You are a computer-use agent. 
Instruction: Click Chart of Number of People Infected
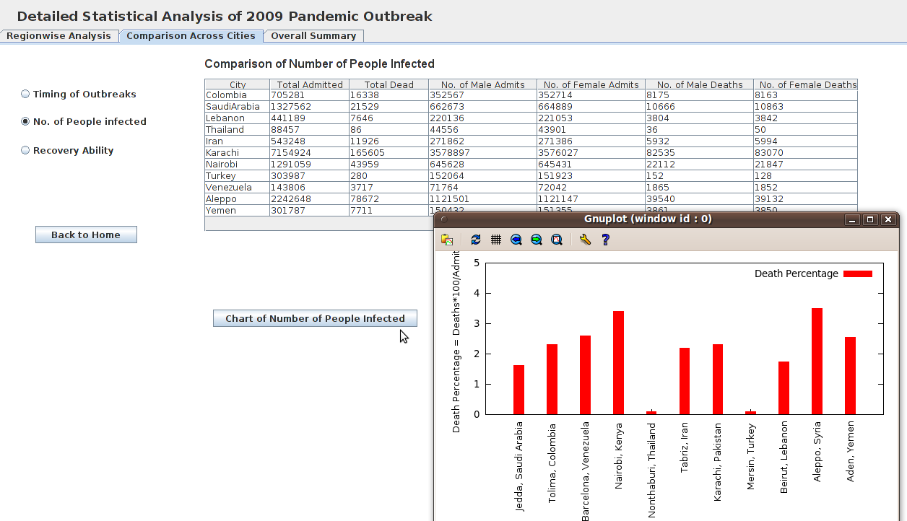315,318
